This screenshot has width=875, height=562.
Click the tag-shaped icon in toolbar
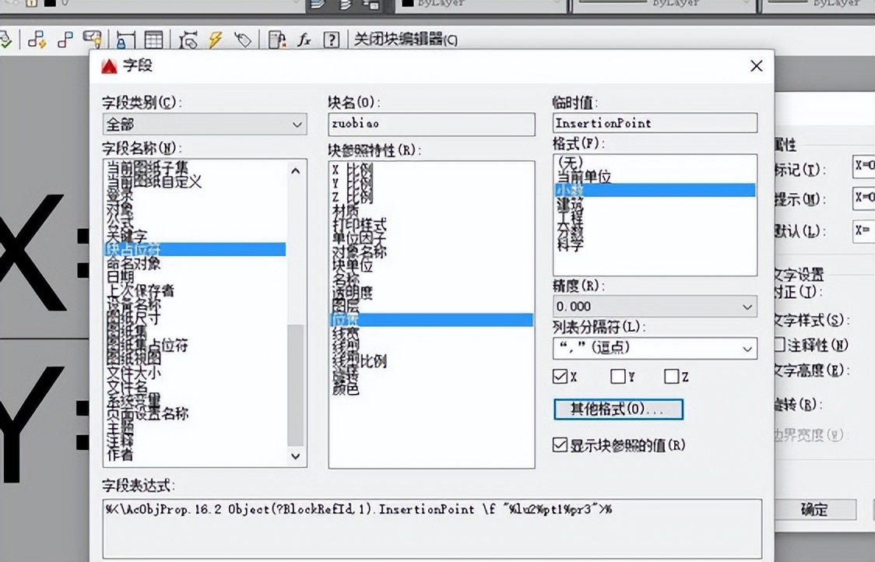pos(242,39)
